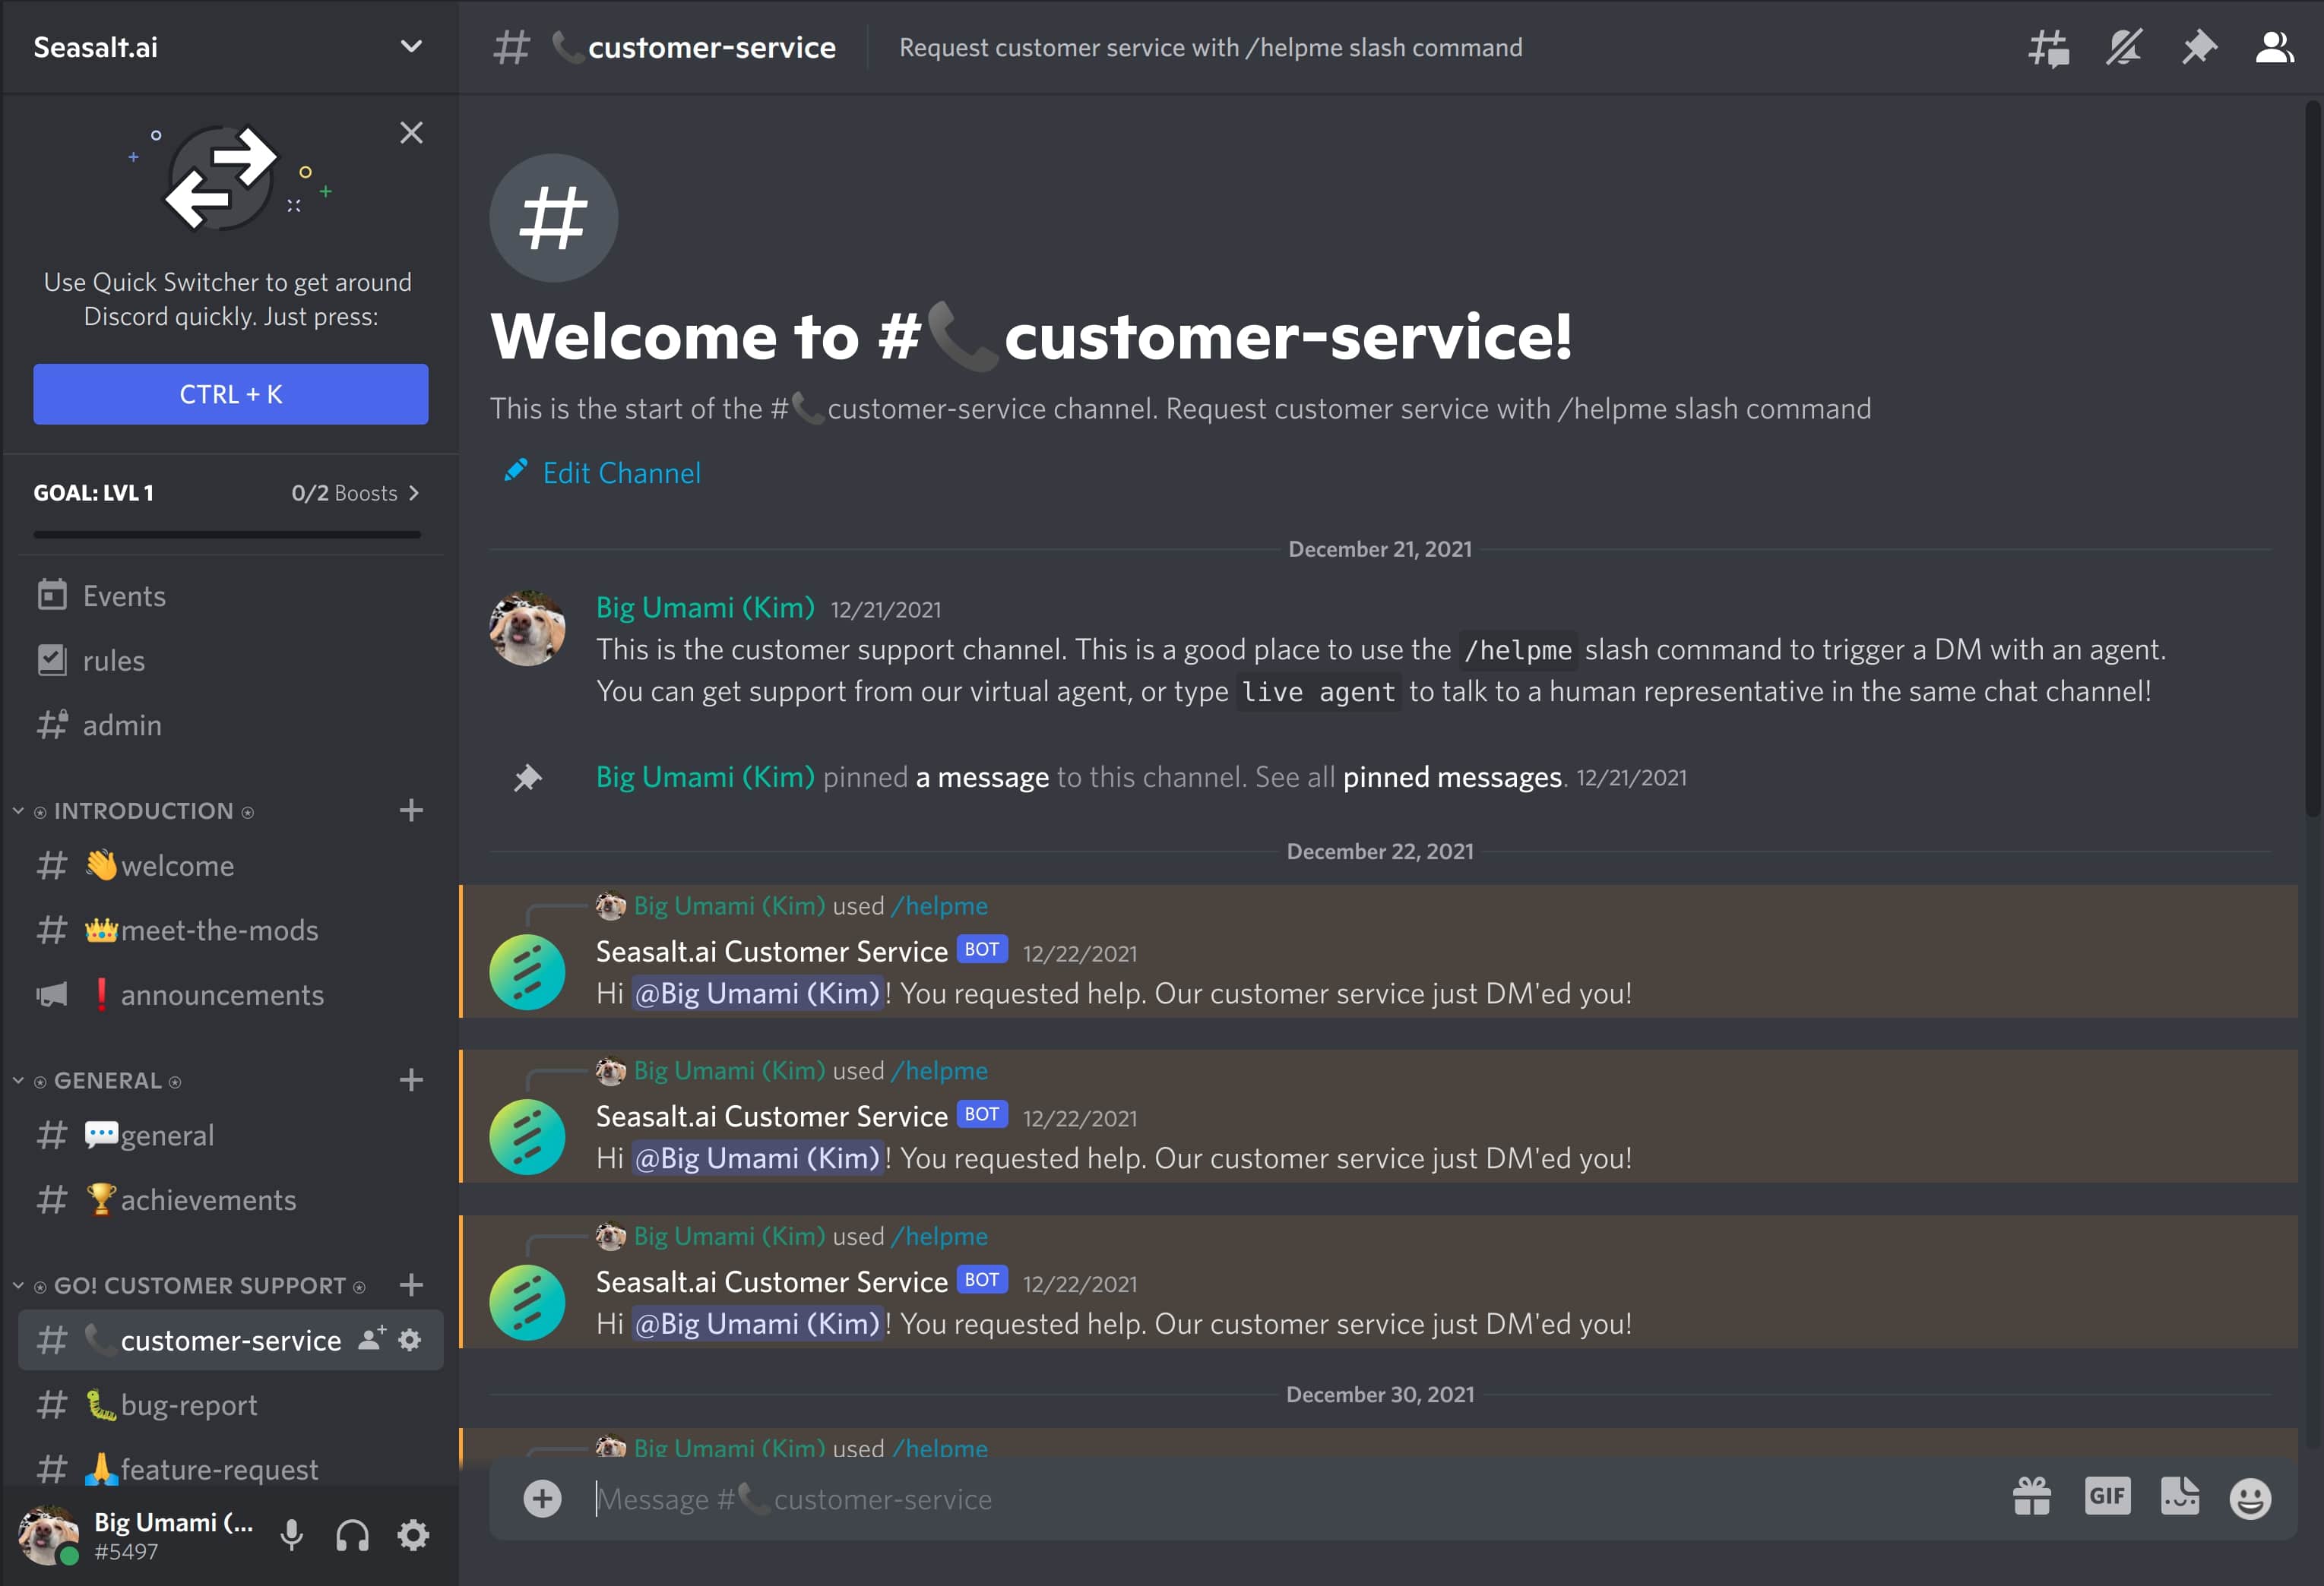The width and height of the screenshot is (2324, 1586).
Task: Expand the server boost goal details
Action: pos(416,491)
